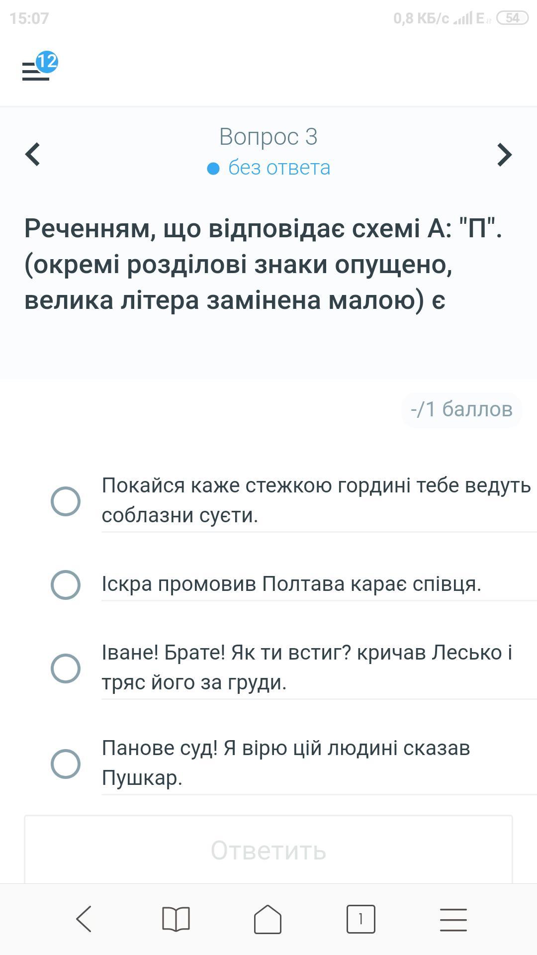
Task: Select radio for 'Іскра промовив Полтава' answer
Action: pos(66,584)
